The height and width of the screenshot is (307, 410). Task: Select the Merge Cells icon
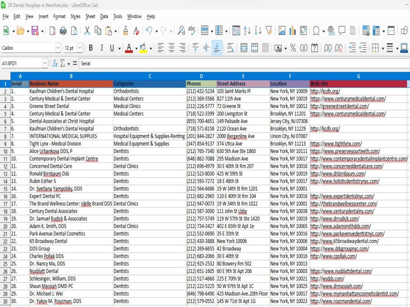point(255,48)
